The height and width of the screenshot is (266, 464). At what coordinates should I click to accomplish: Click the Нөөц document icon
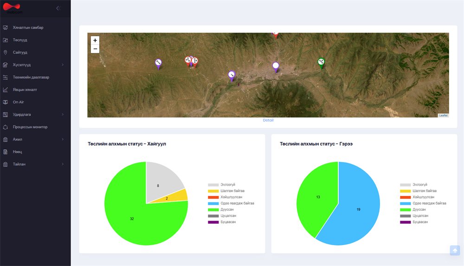[5, 152]
